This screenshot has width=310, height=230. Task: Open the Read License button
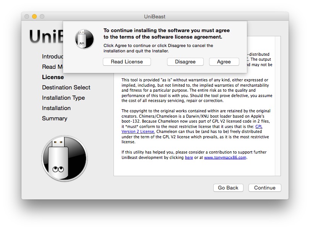click(127, 62)
